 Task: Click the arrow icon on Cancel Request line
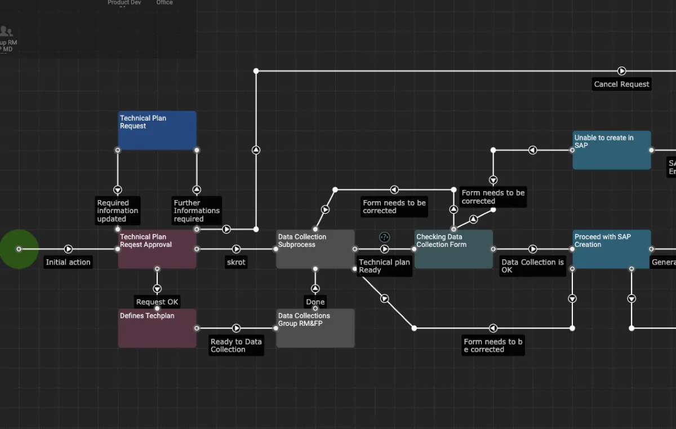[x=621, y=71]
